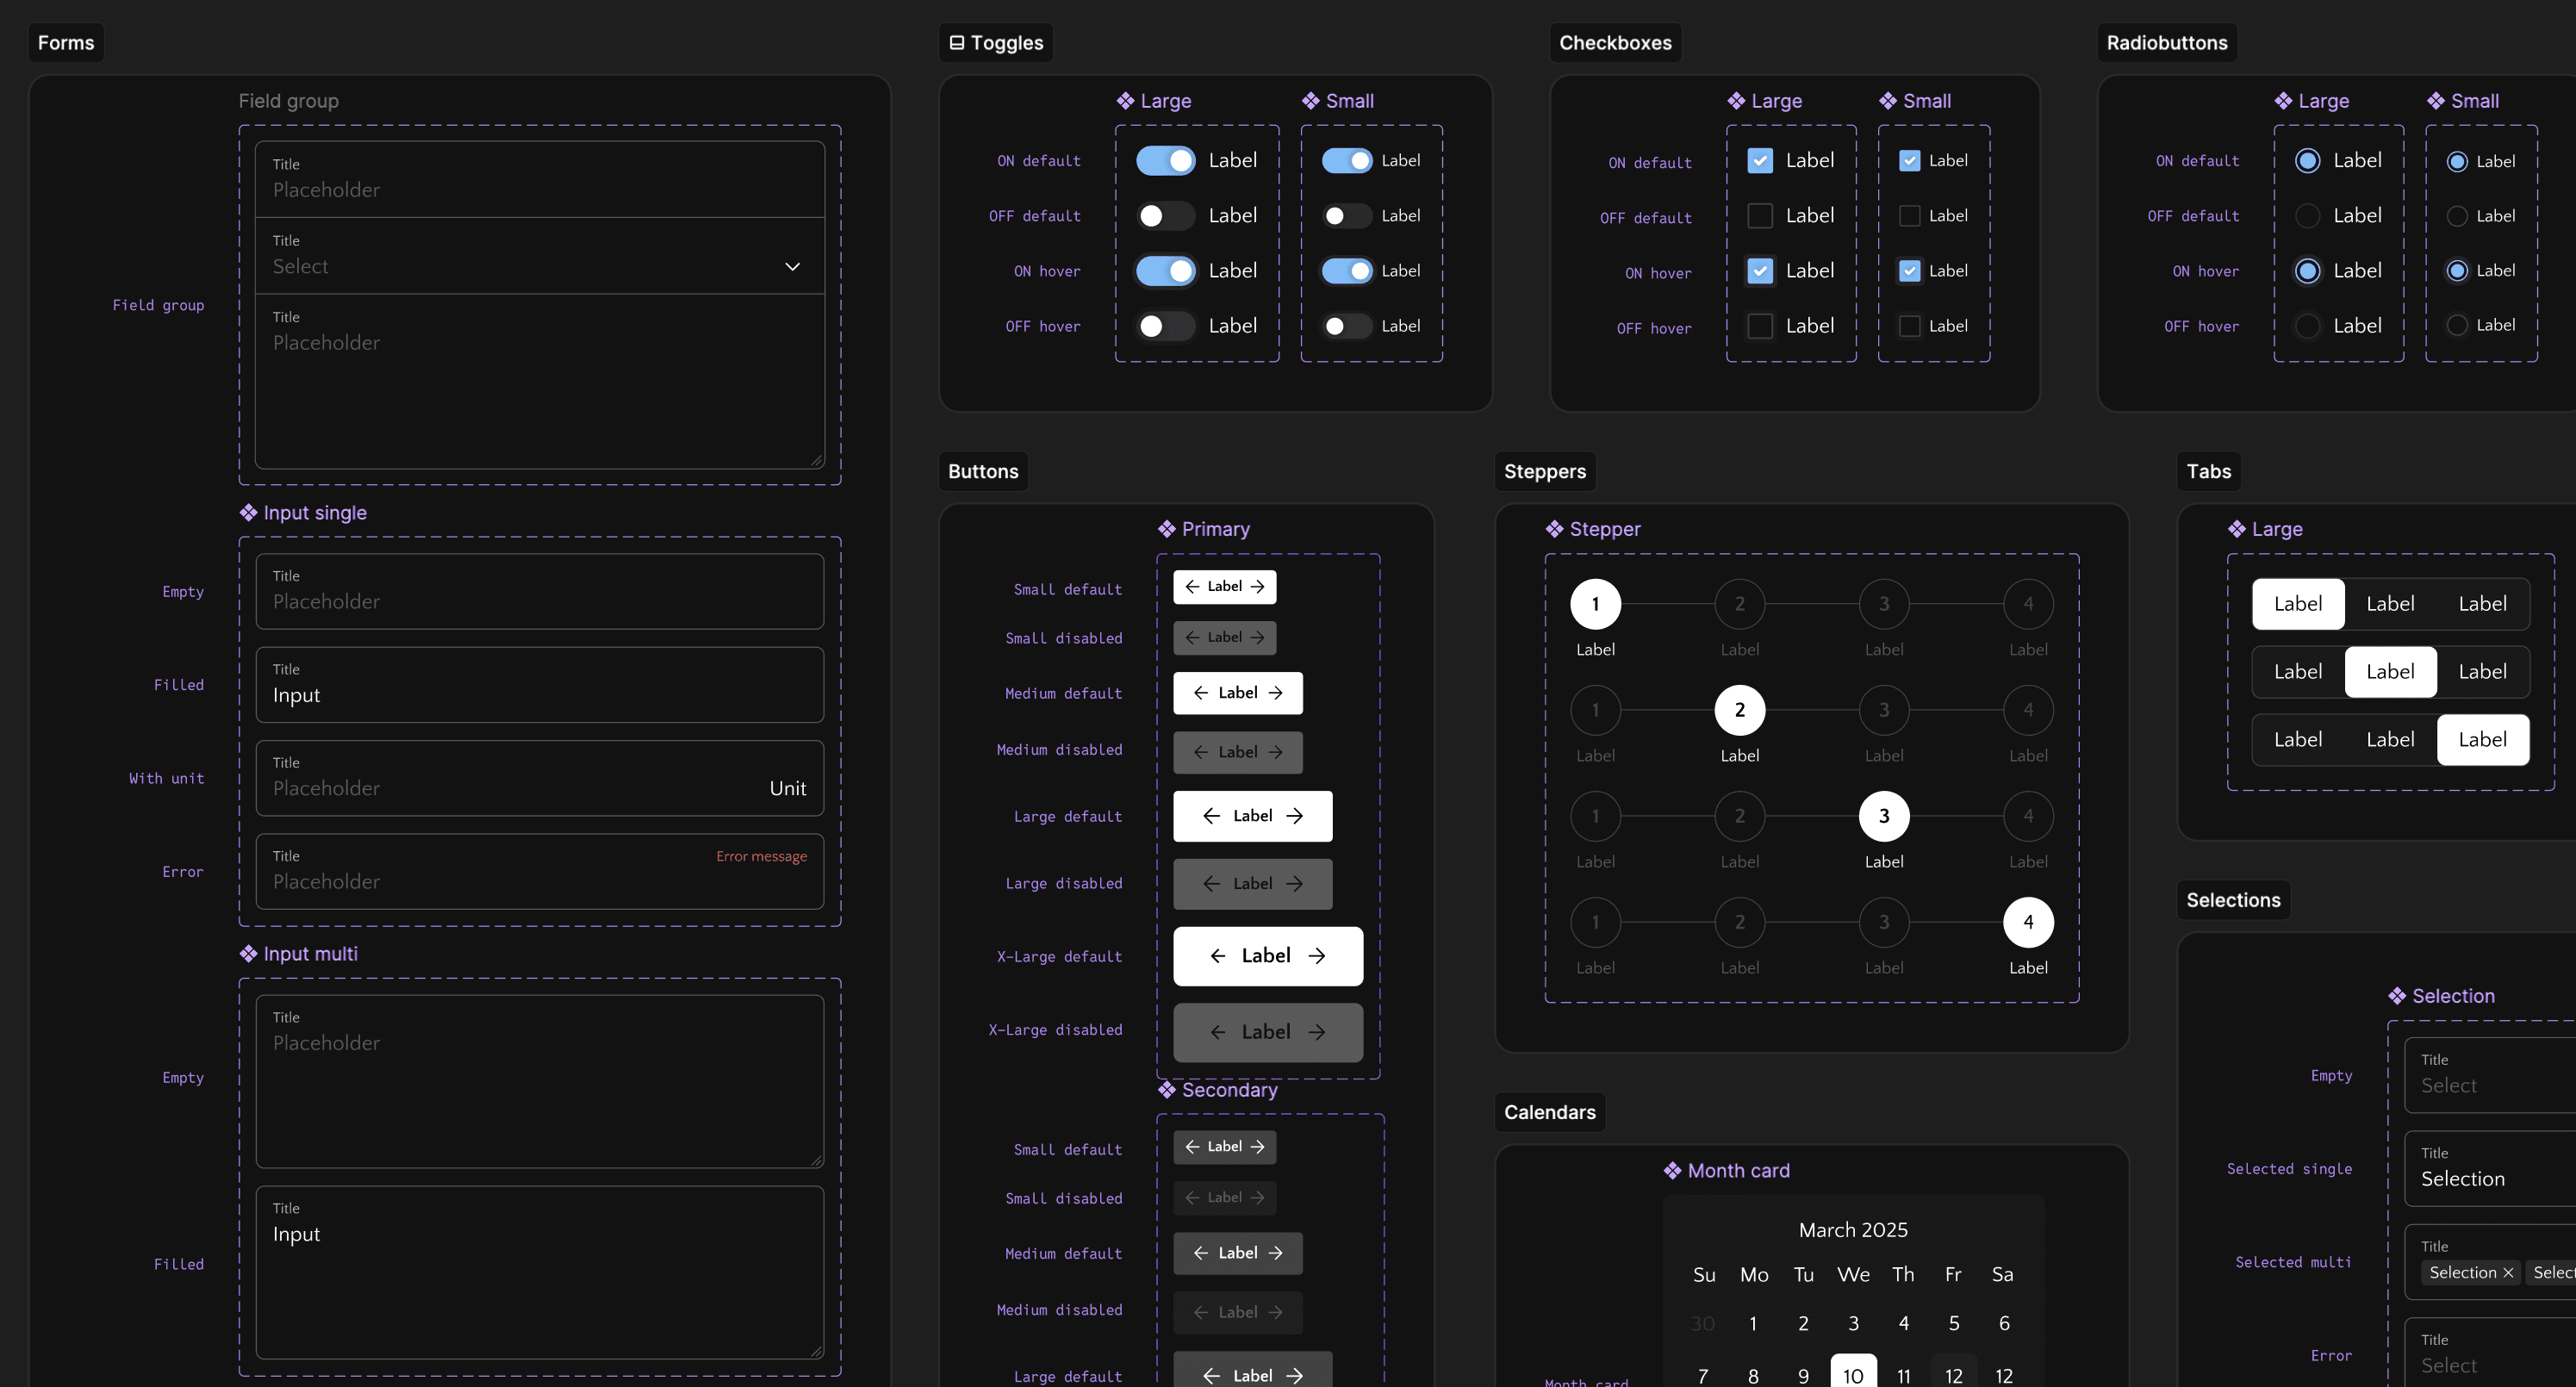Select the Large OFF default radio button
Screen dimensions: 2576x1387
point(2308,216)
